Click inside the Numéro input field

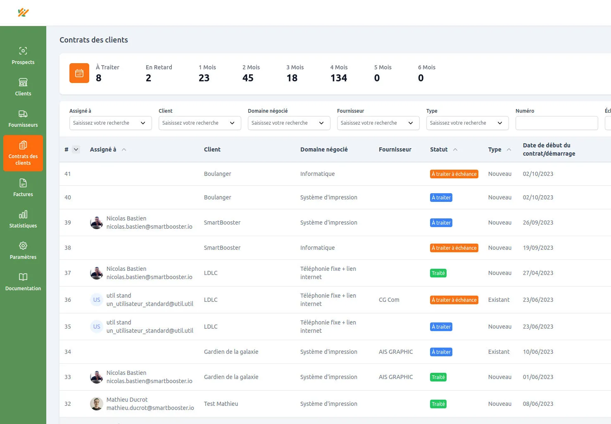556,123
